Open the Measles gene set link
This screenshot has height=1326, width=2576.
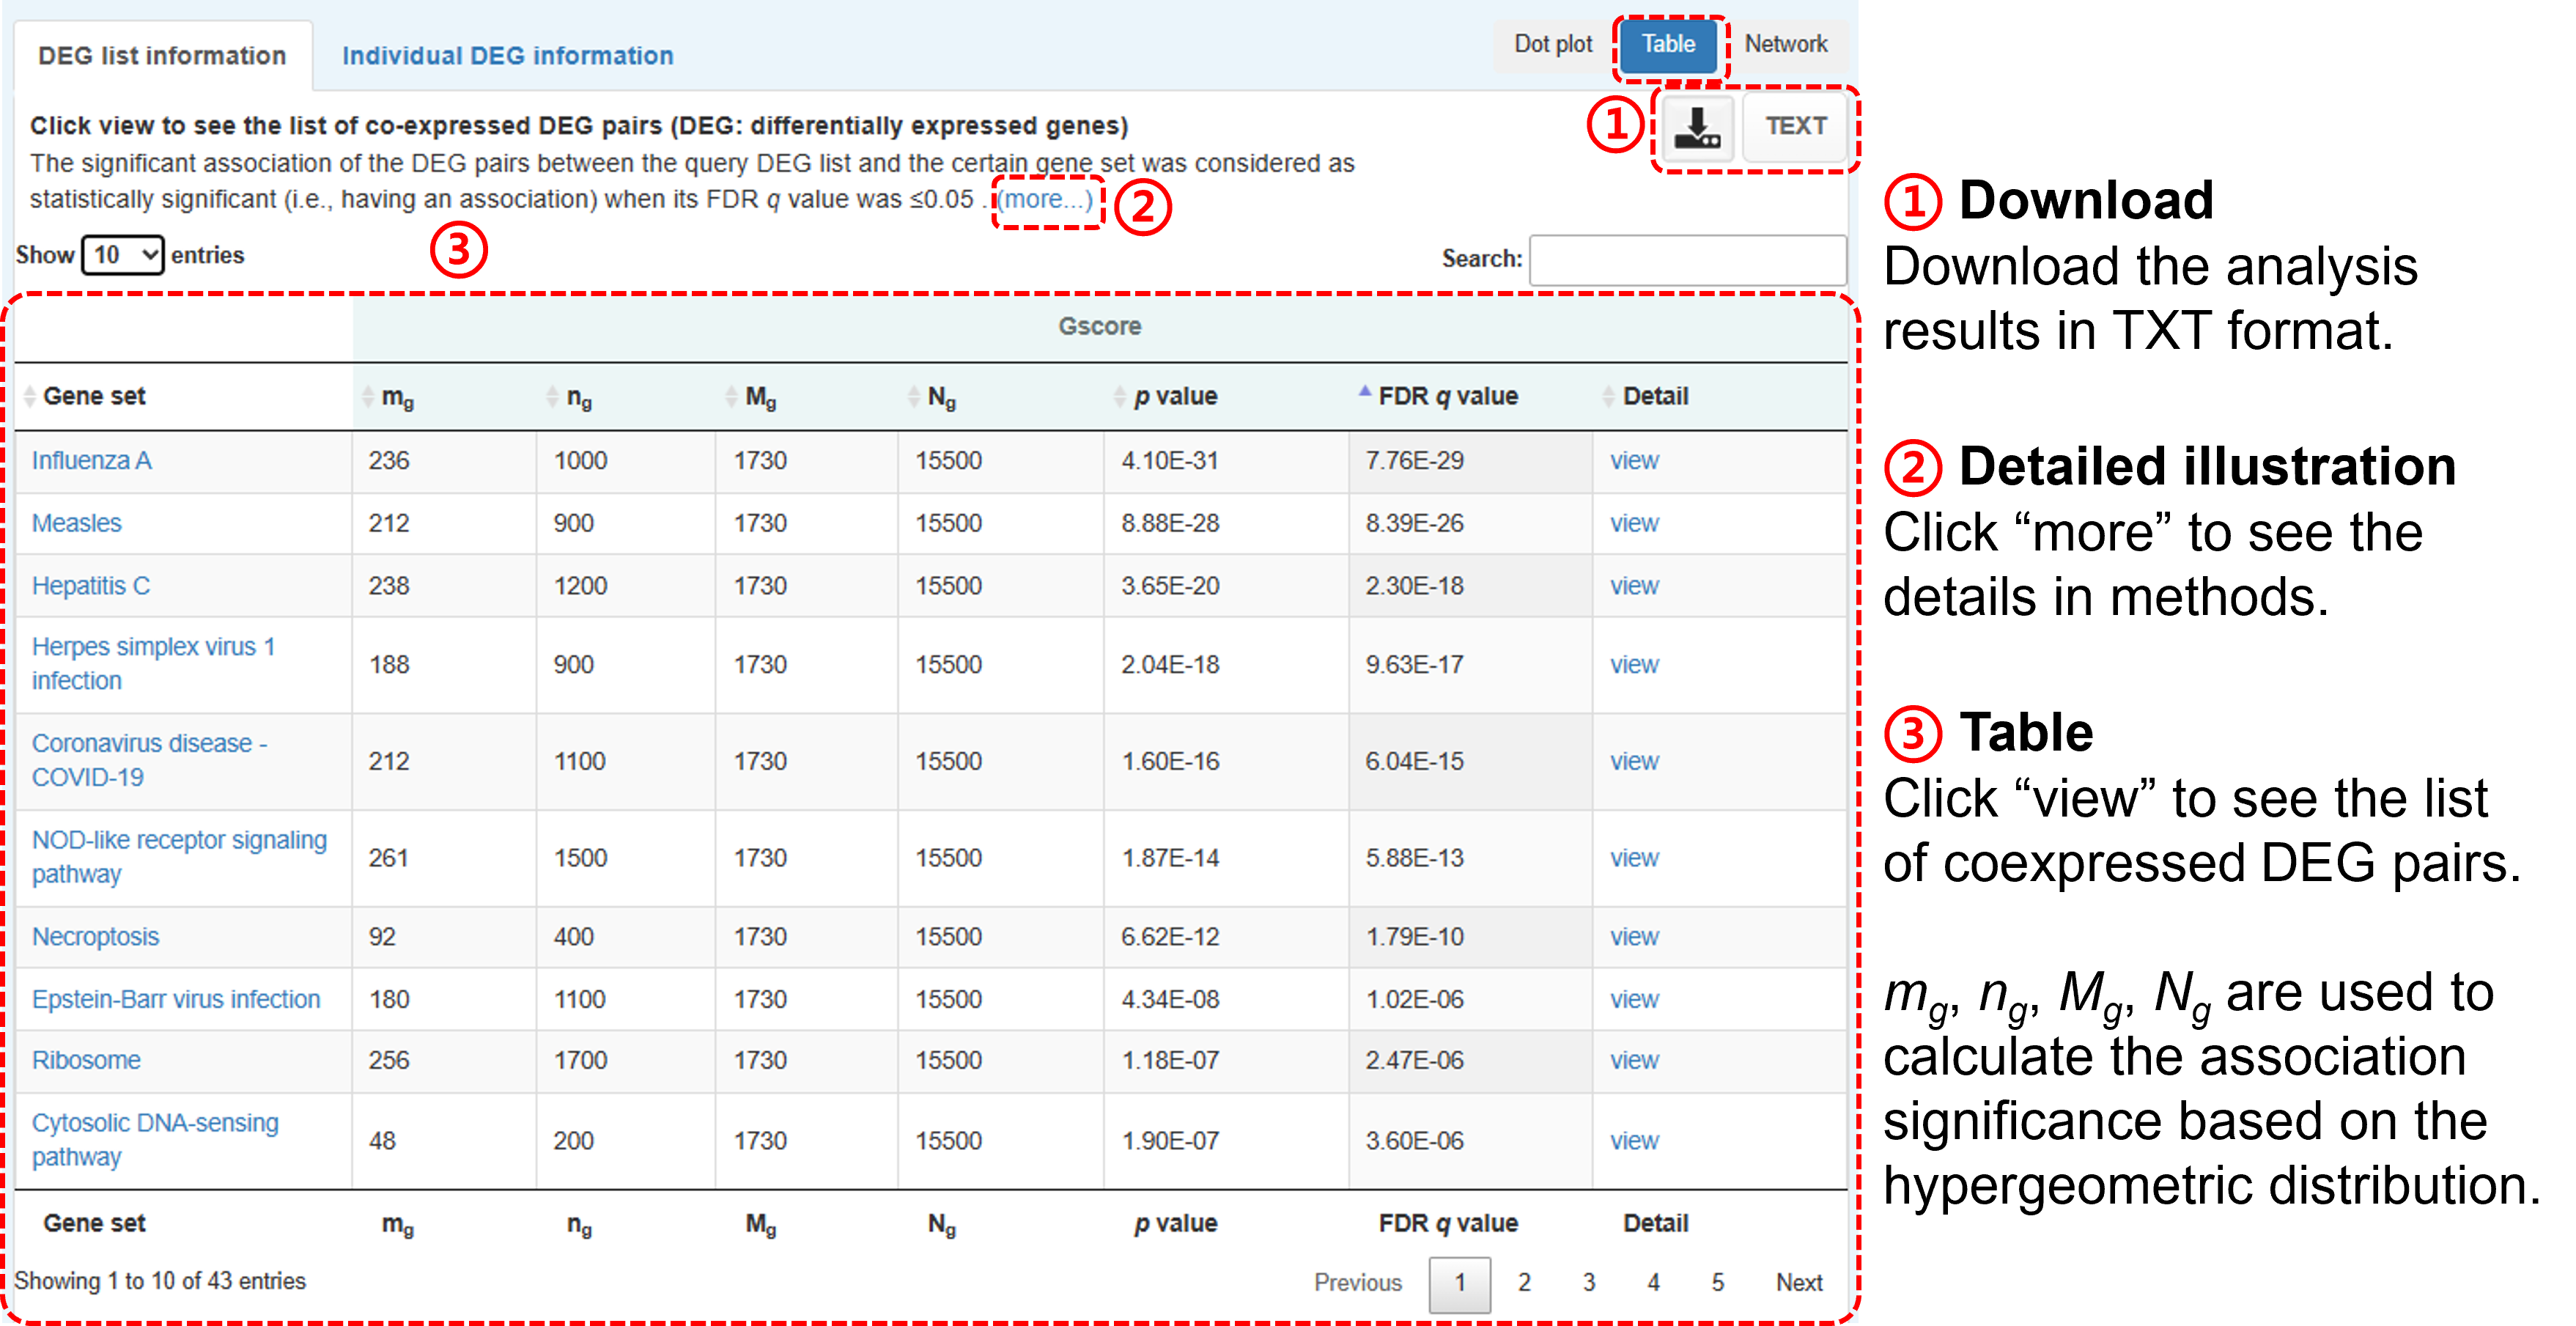[76, 523]
